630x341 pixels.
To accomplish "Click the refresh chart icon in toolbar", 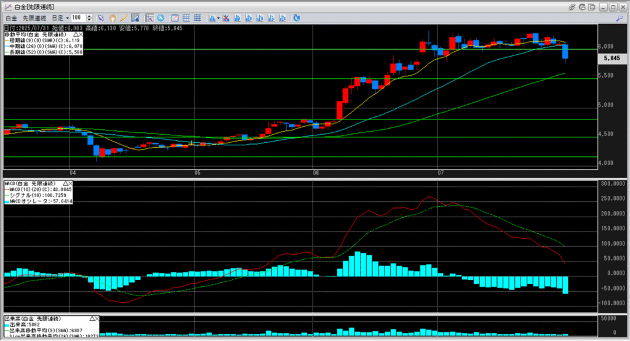I will [298, 18].
